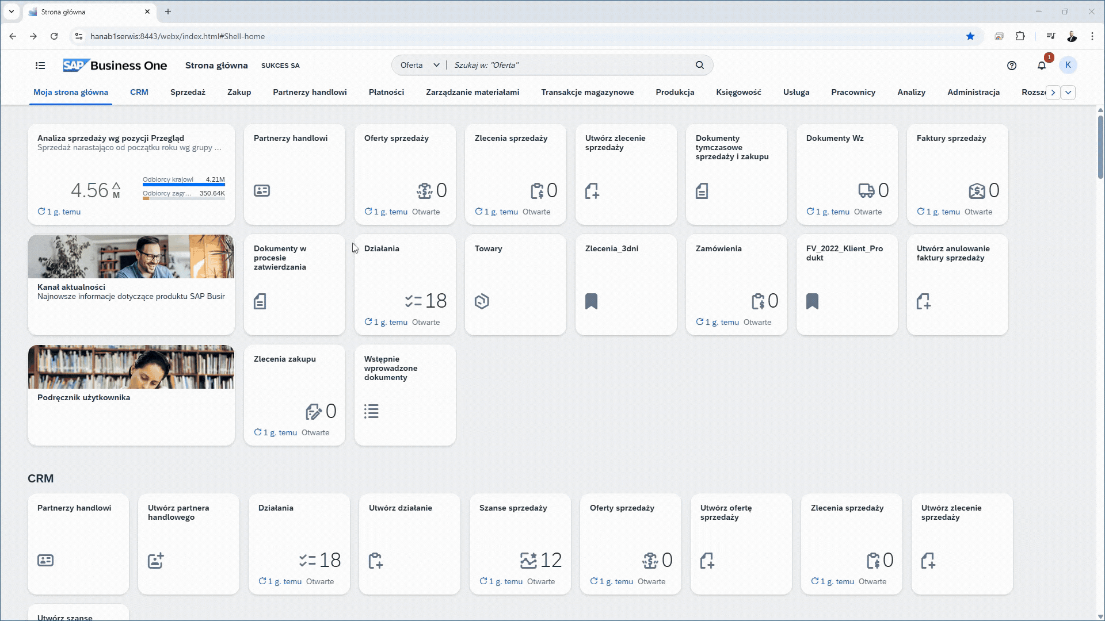1105x621 pixels.
Task: Open the Towary tile
Action: tap(515, 285)
